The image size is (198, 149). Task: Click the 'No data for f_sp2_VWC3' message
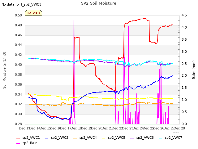point(21,4)
